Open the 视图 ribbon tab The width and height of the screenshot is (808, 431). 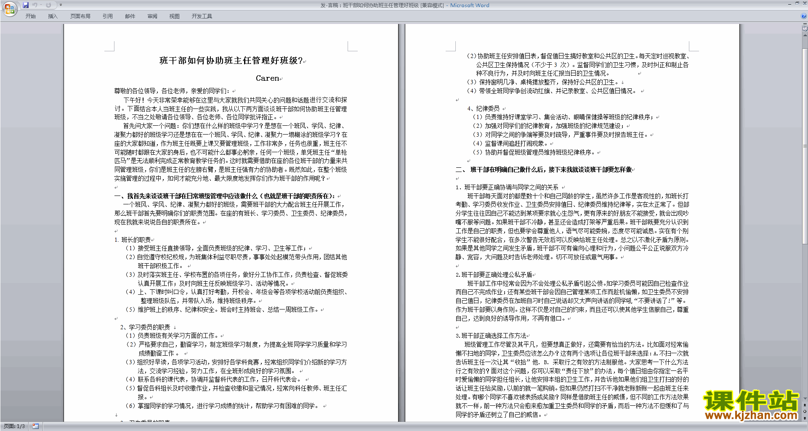[x=175, y=16]
